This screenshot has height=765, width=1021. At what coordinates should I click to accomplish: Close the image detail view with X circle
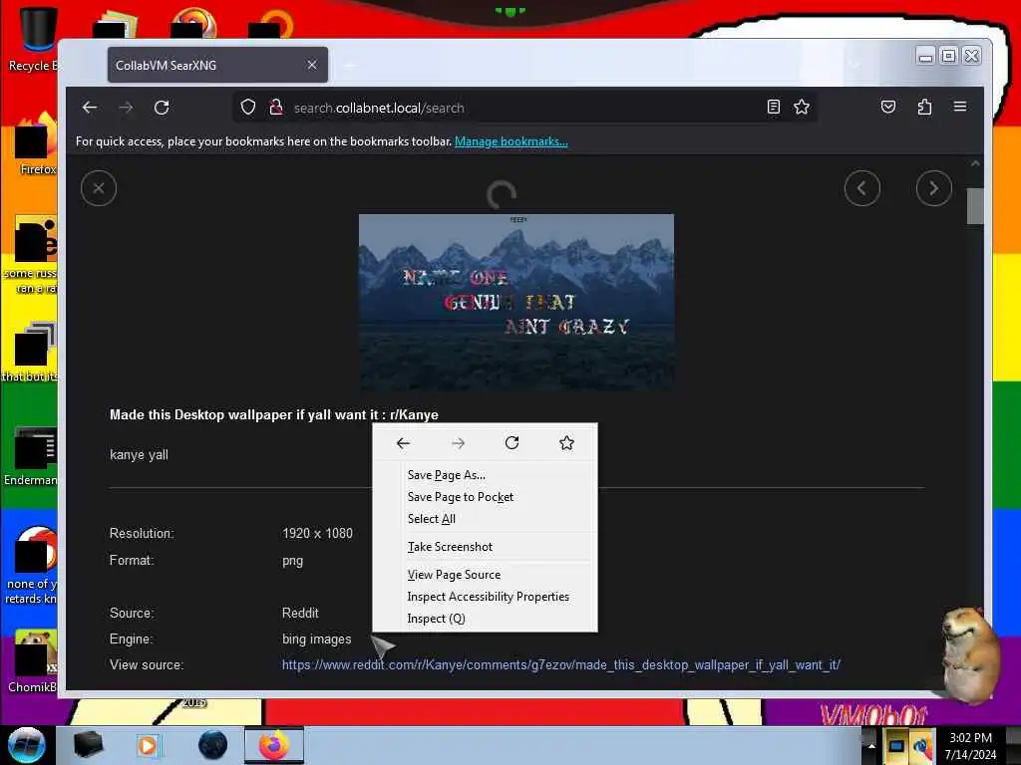point(99,188)
